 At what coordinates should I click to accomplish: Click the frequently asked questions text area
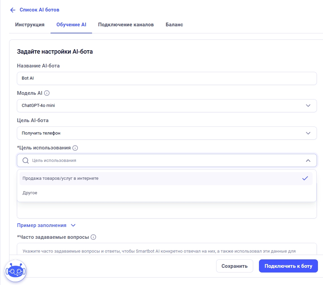pyautogui.click(x=167, y=249)
